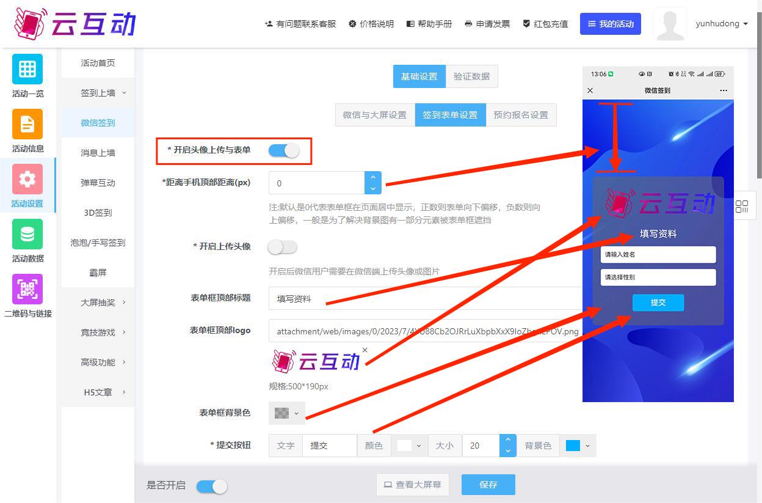Open the submit button text 颜色 swatch
This screenshot has height=503, width=762.
tap(409, 446)
